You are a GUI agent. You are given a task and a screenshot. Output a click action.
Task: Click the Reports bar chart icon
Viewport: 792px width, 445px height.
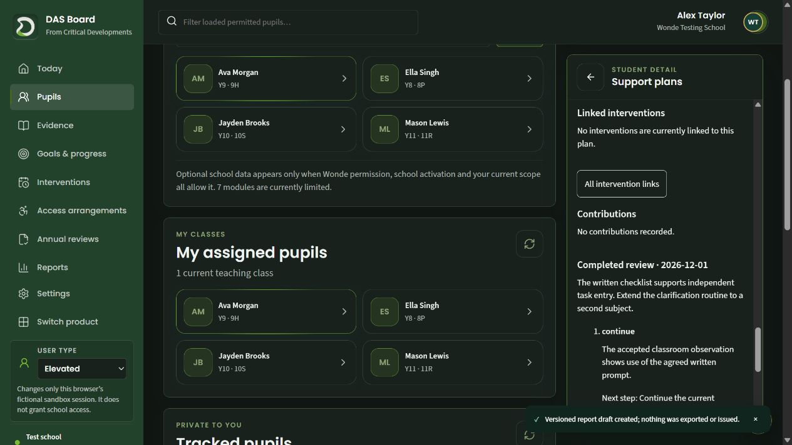[x=24, y=267]
